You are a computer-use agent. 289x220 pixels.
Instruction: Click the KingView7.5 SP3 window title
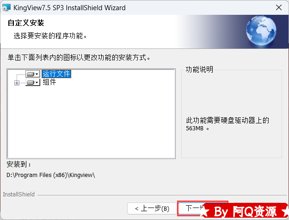(x=69, y=8)
